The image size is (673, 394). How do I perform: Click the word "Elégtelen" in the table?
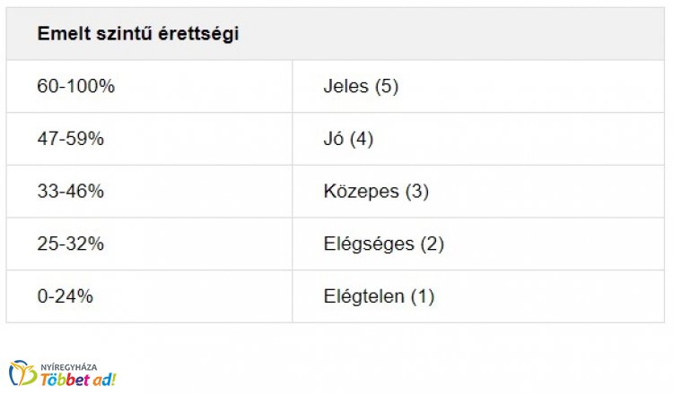coord(363,296)
